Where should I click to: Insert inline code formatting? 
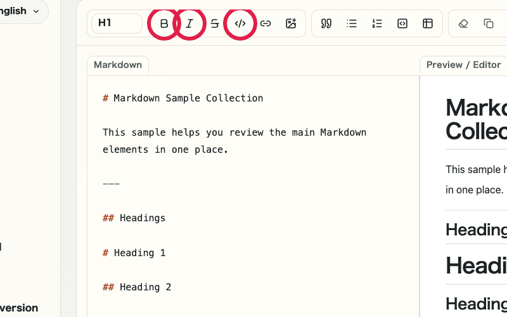click(x=240, y=23)
